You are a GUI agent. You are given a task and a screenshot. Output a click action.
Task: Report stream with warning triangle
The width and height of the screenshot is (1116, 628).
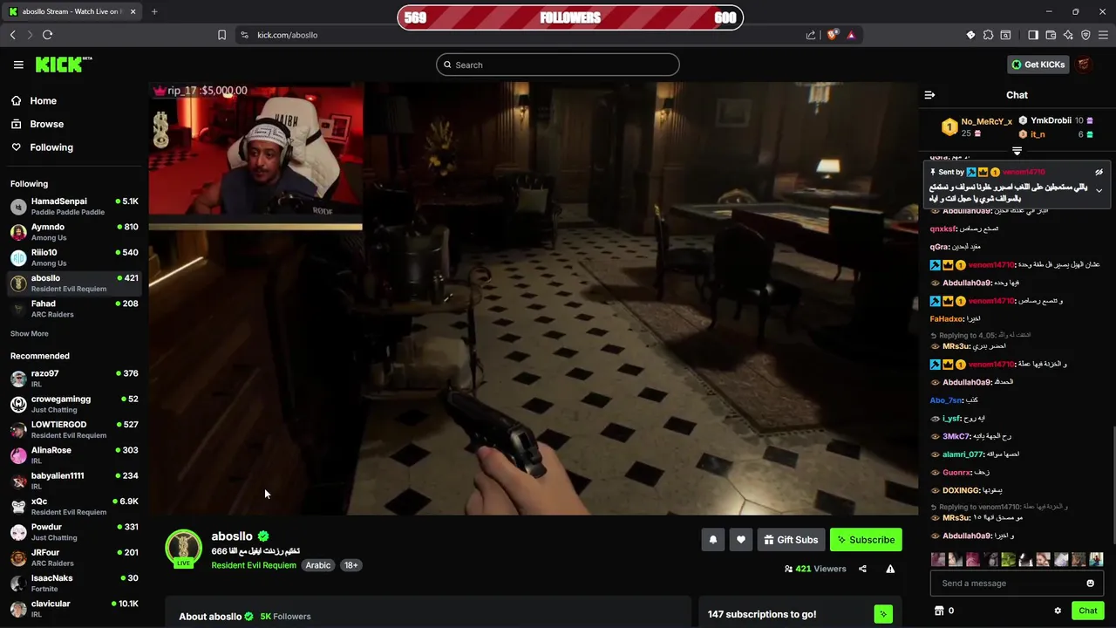coord(890,569)
